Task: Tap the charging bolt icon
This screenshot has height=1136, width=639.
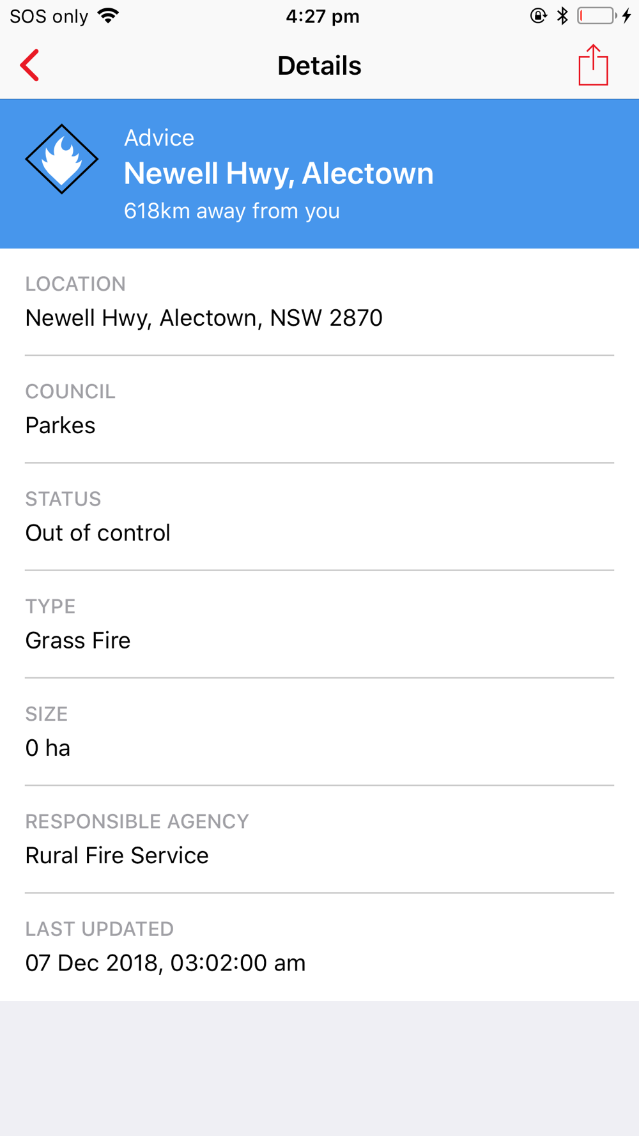Action: [627, 15]
